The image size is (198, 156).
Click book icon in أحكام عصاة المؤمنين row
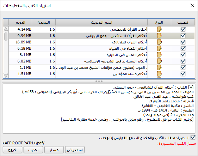[x=160, y=74]
